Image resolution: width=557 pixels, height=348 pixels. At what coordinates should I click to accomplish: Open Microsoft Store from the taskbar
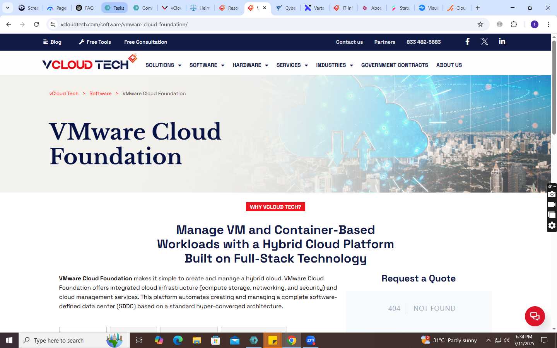pos(216,340)
